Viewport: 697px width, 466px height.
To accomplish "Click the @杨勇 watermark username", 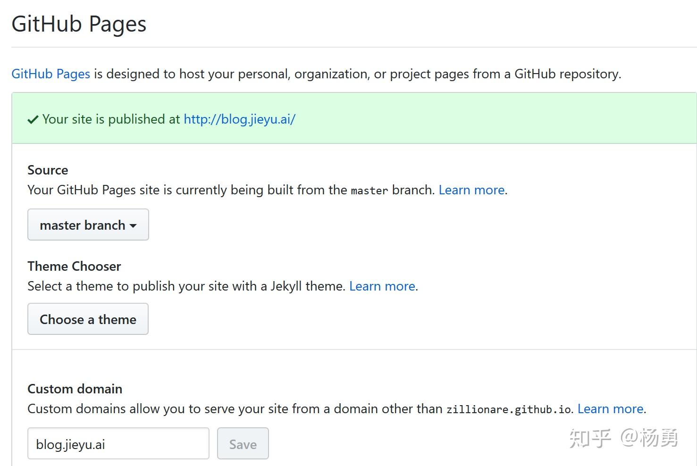I will [x=649, y=438].
